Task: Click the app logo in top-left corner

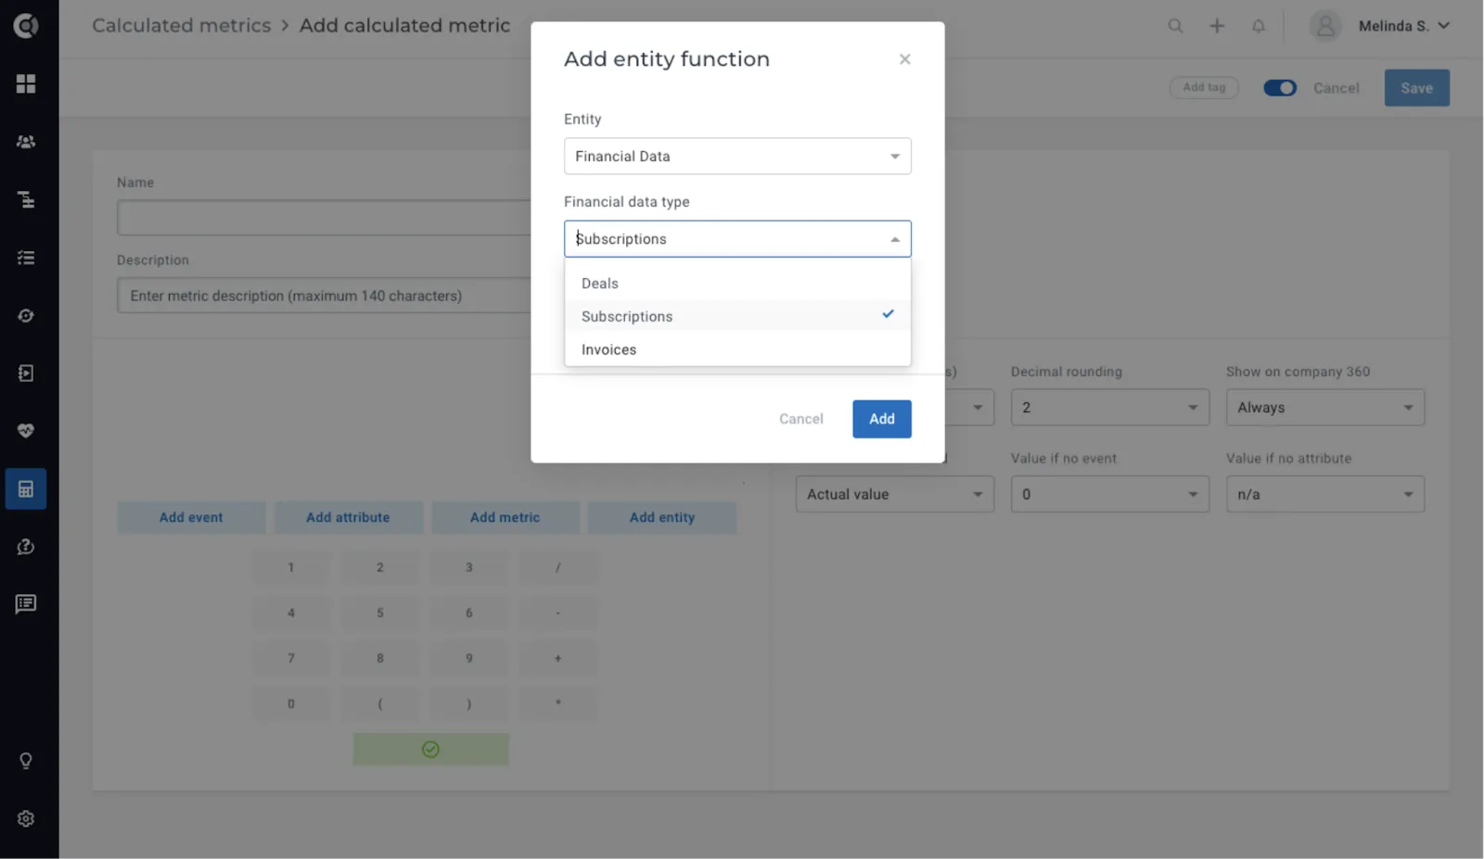Action: [x=26, y=25]
